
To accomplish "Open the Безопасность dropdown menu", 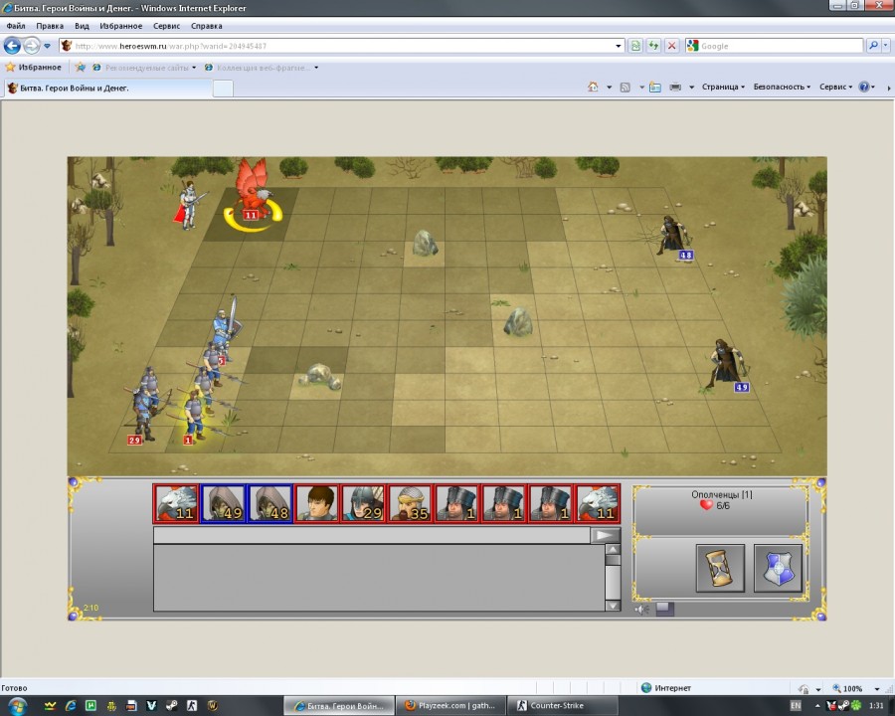I will 782,87.
